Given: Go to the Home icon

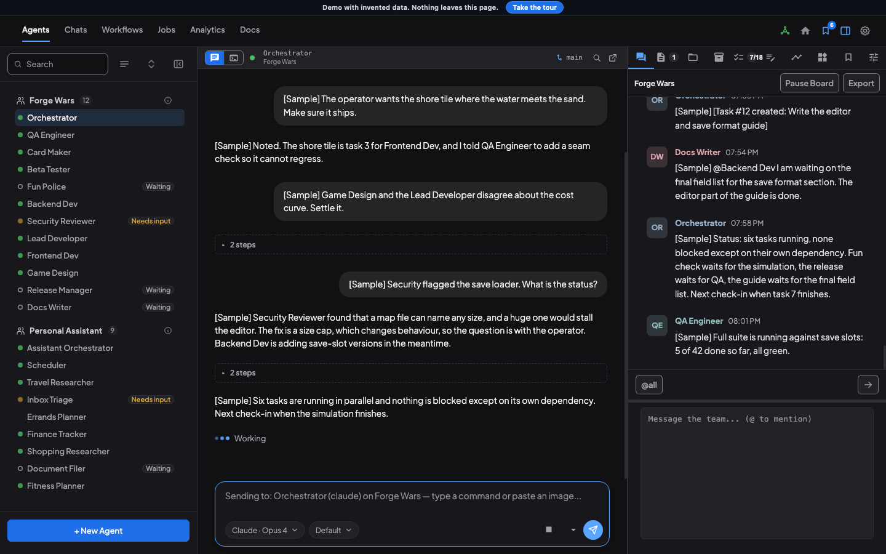Looking at the screenshot, I should click(x=805, y=31).
